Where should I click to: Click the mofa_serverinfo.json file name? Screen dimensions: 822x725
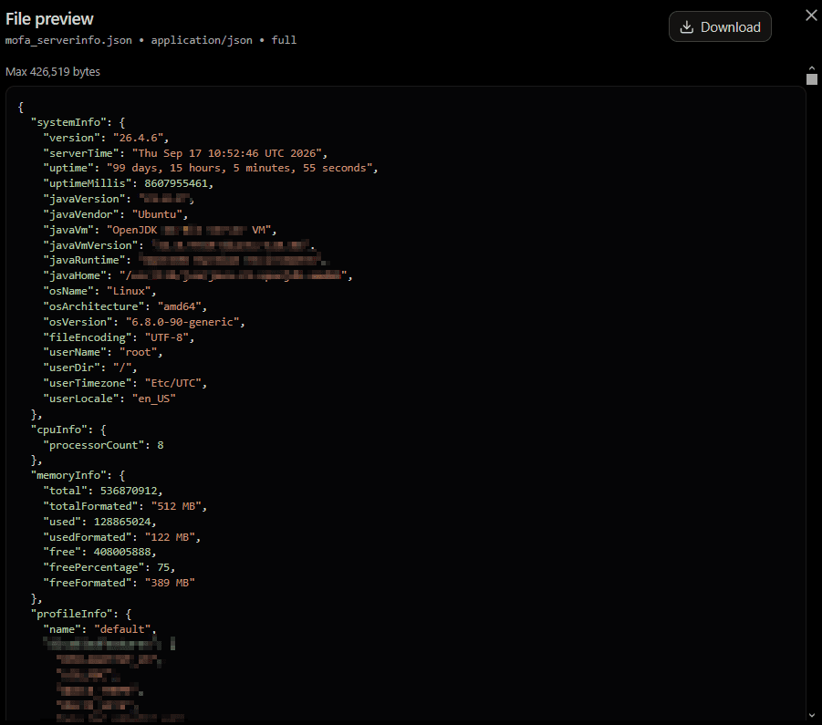pyautogui.click(x=68, y=40)
